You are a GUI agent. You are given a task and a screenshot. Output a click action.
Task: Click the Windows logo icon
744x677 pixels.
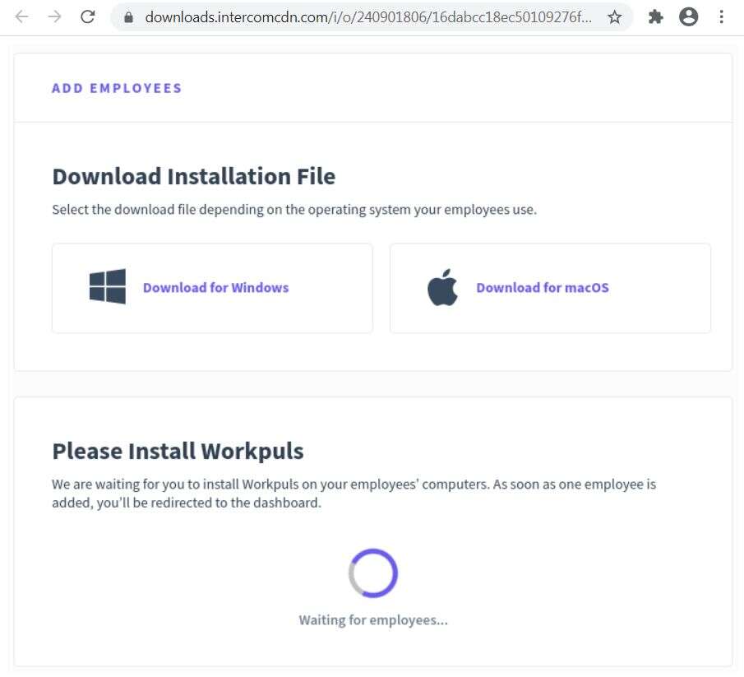tap(108, 287)
